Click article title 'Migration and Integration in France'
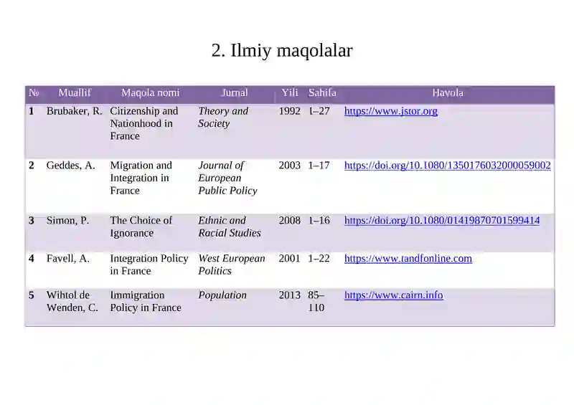Screen dimensions: 574x405 point(141,178)
